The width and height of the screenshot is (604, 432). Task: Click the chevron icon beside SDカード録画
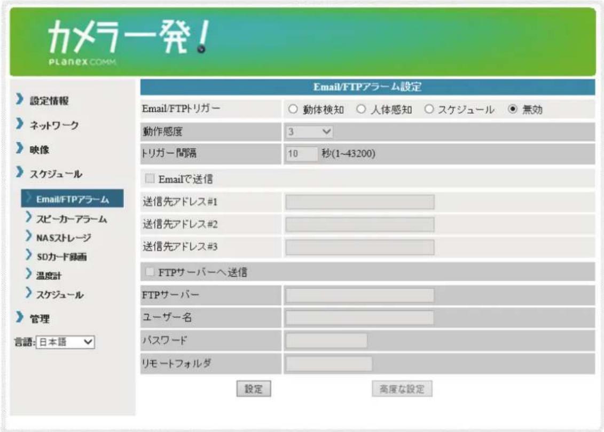(28, 255)
